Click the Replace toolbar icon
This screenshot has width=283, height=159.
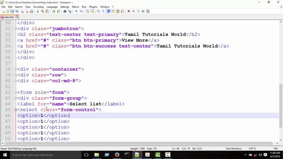69,11
